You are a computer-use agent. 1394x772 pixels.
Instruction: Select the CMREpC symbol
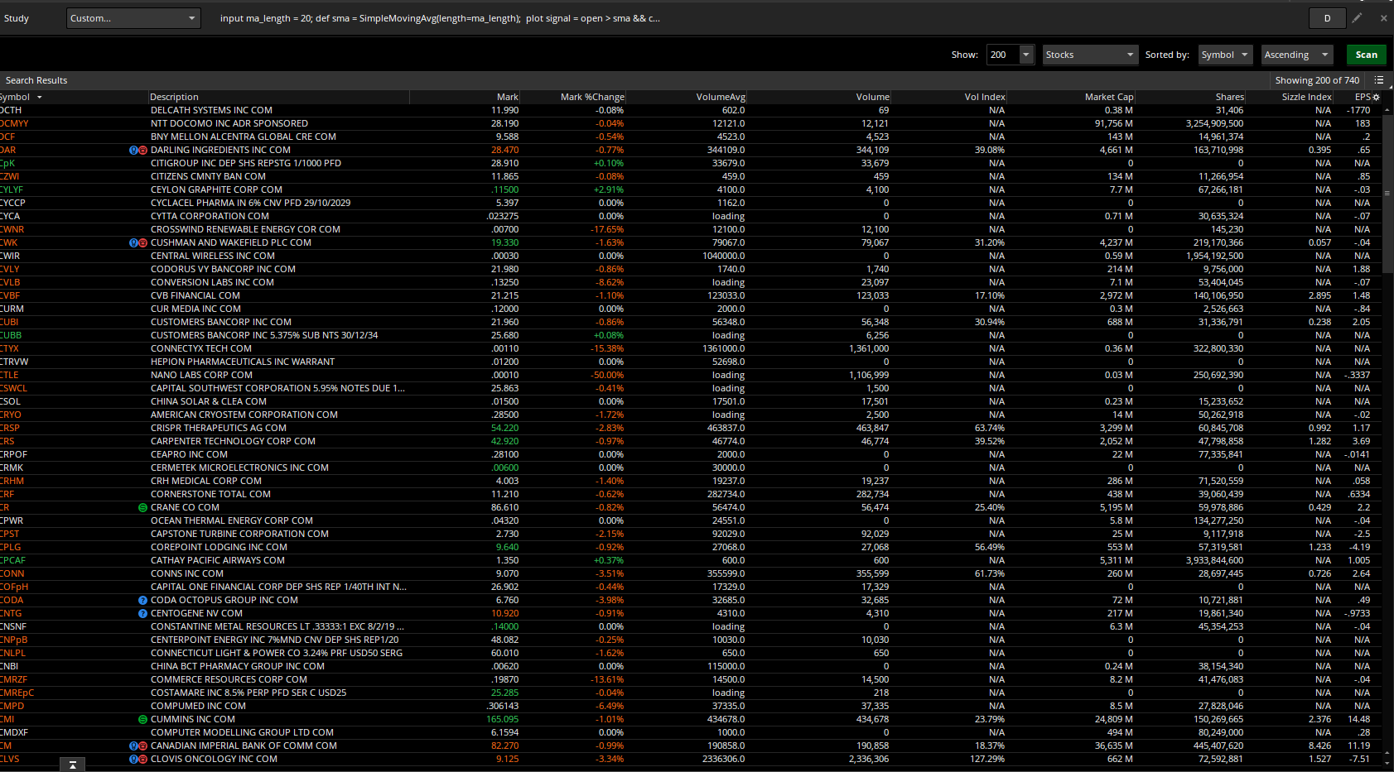[17, 693]
